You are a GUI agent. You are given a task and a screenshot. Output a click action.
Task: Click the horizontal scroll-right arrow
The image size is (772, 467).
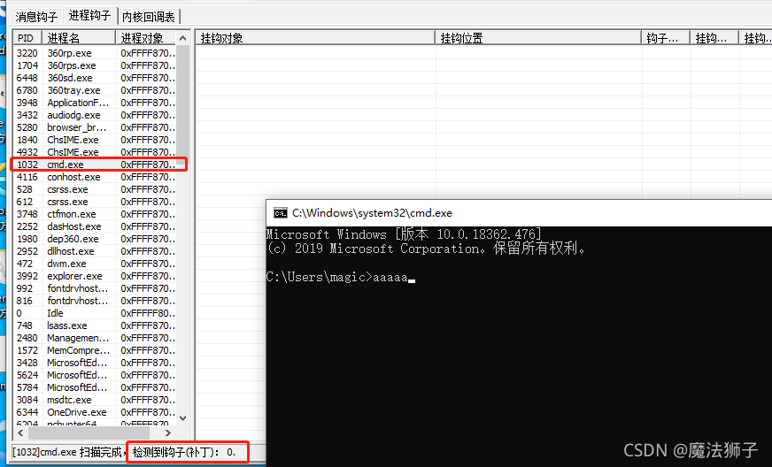pos(168,433)
